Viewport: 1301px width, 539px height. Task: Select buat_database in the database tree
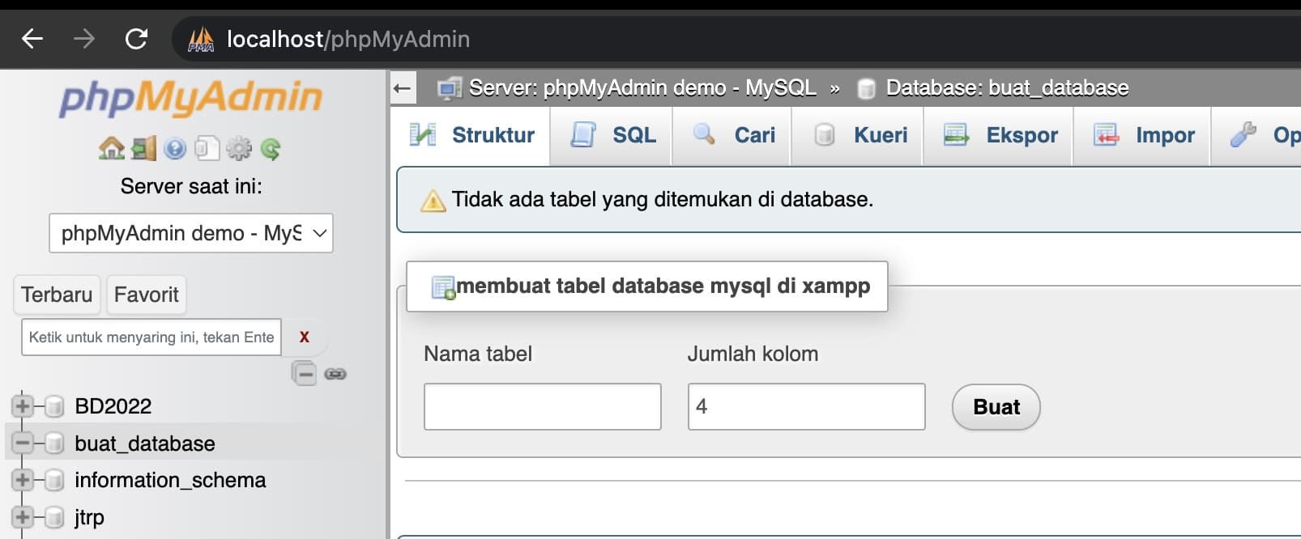pyautogui.click(x=145, y=444)
